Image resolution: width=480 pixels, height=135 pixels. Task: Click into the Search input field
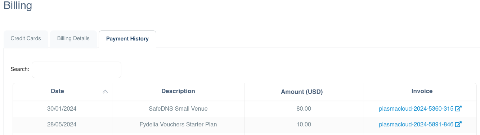click(77, 69)
